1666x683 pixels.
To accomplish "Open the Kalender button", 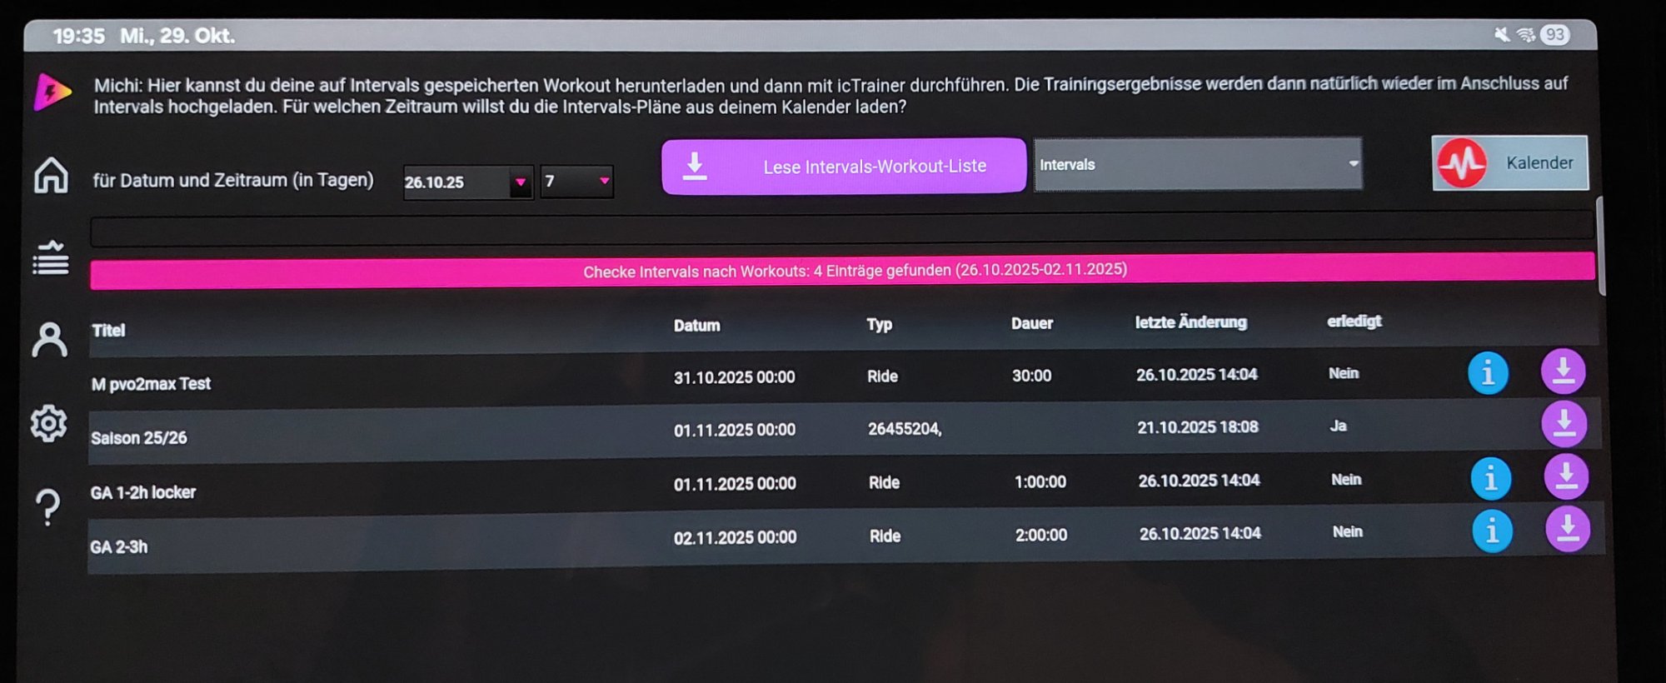I will coord(1509,163).
